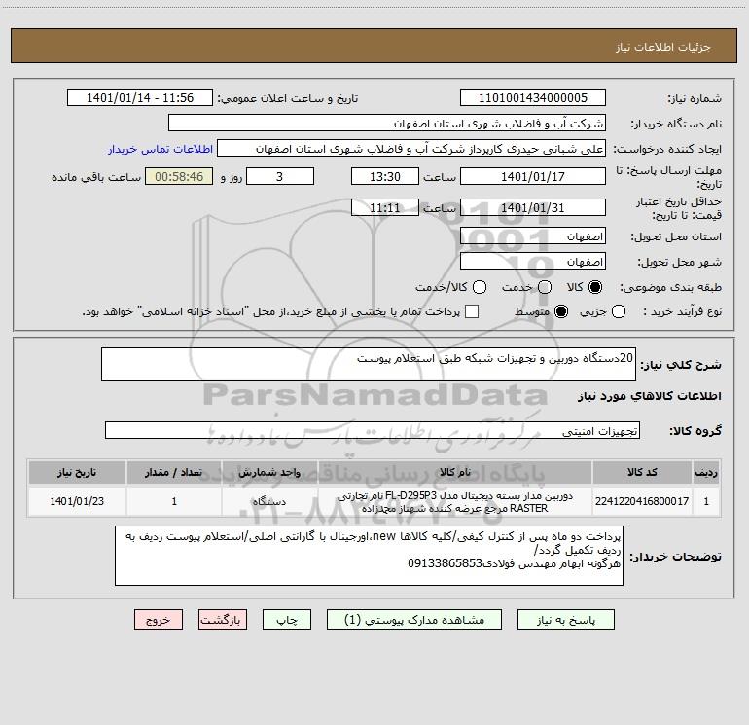This screenshot has width=749, height=725.
Task: Click the remaining time countdown 00:58:46
Action: [179, 176]
